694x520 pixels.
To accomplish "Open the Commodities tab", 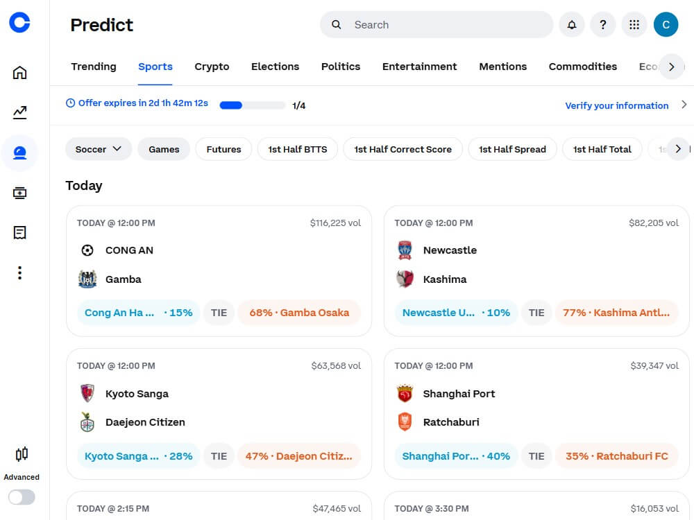I will 582,67.
